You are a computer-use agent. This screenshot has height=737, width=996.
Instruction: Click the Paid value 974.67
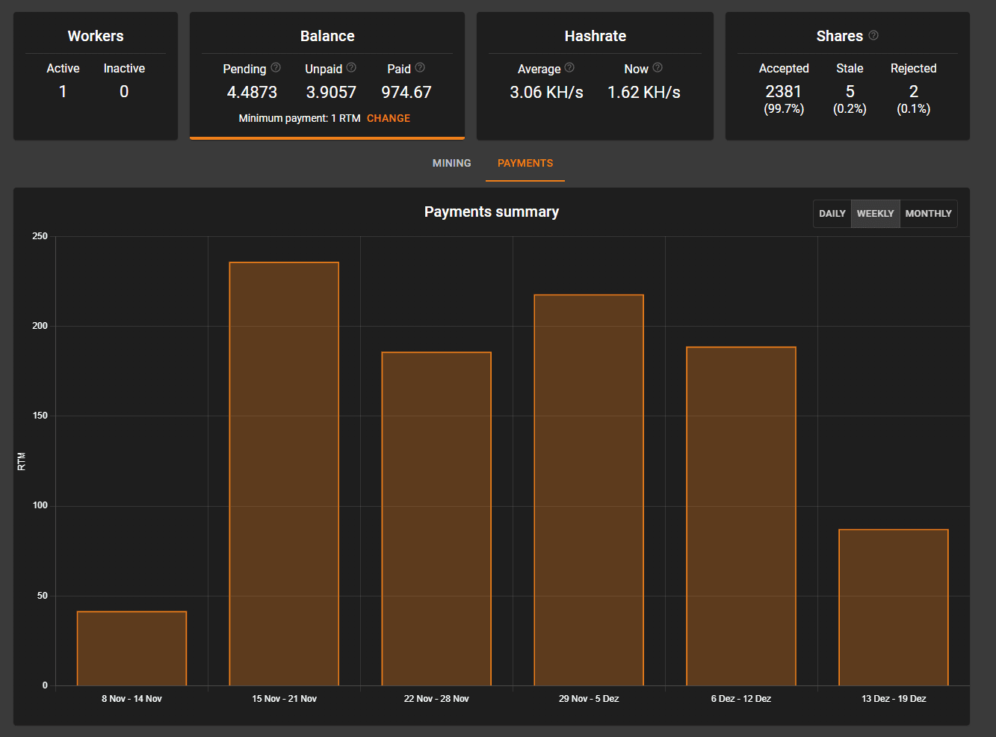(x=406, y=92)
